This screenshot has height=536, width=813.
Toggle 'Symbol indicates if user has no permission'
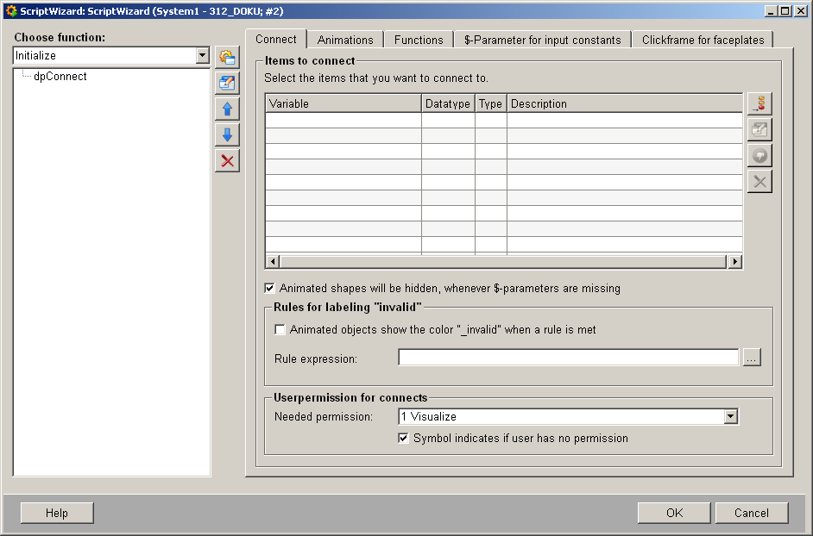(404, 439)
